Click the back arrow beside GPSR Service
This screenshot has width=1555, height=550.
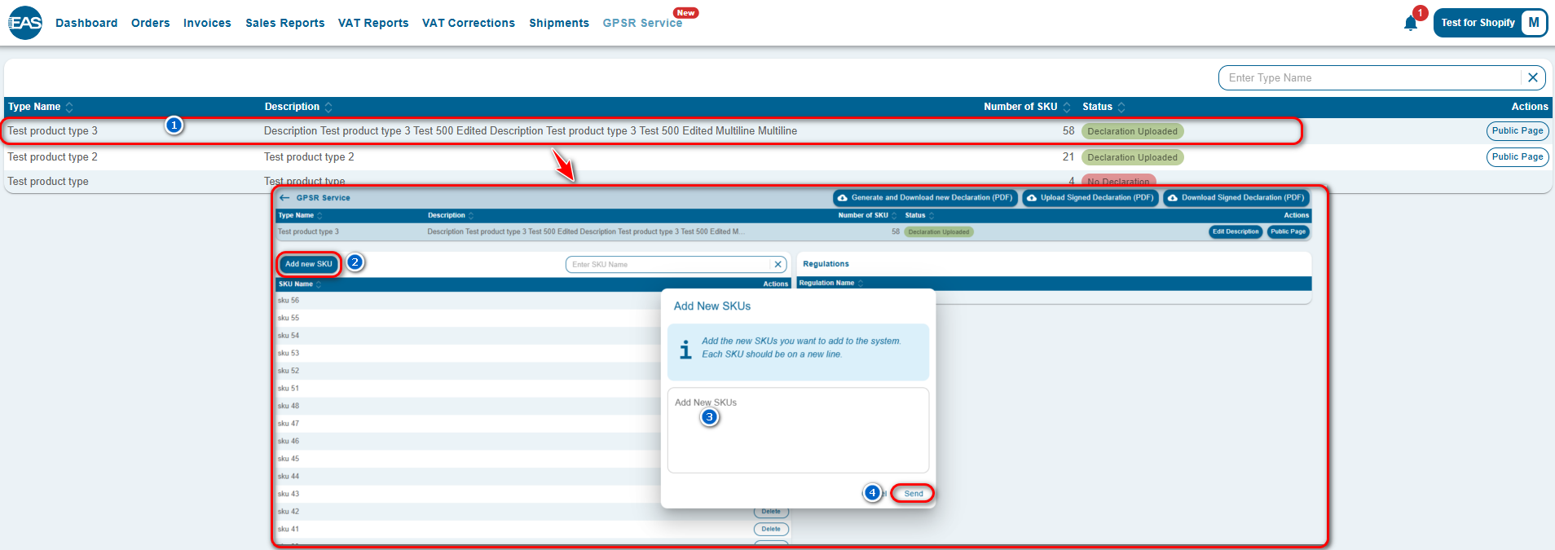click(x=284, y=198)
